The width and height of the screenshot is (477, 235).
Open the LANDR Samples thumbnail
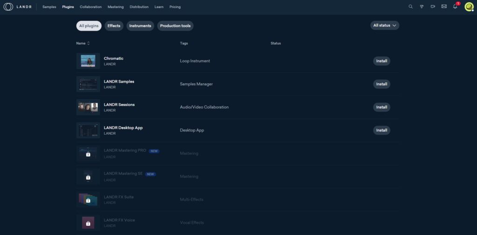tap(88, 84)
